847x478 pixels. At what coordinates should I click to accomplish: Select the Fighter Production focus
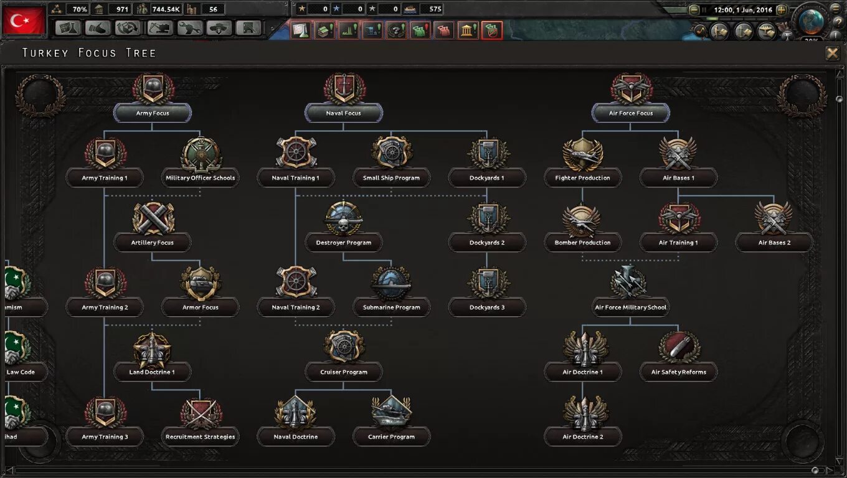coord(583,163)
